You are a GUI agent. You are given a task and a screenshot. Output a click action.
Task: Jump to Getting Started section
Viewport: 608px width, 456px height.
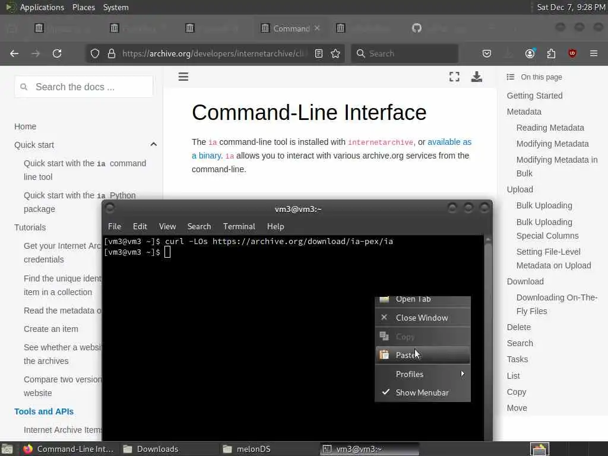click(x=534, y=96)
